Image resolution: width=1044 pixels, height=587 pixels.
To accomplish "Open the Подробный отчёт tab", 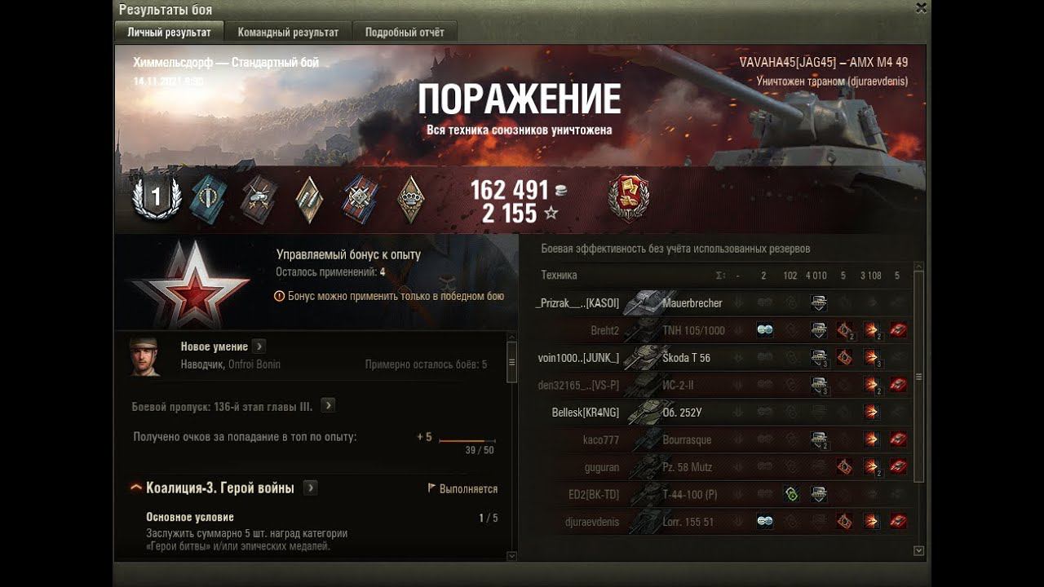I will pyautogui.click(x=405, y=33).
